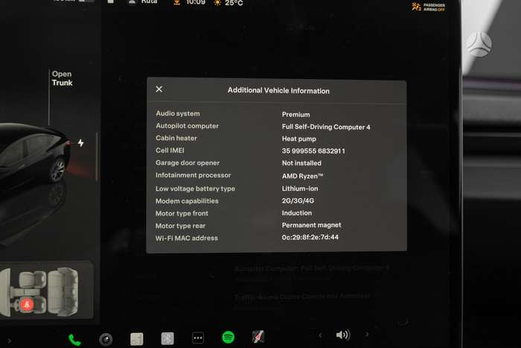Select the Audio system row label

point(178,113)
